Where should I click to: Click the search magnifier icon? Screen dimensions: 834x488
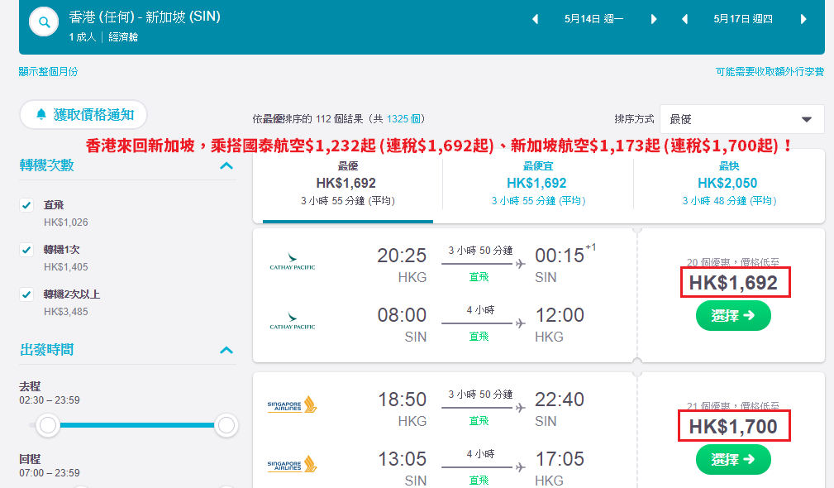click(44, 22)
